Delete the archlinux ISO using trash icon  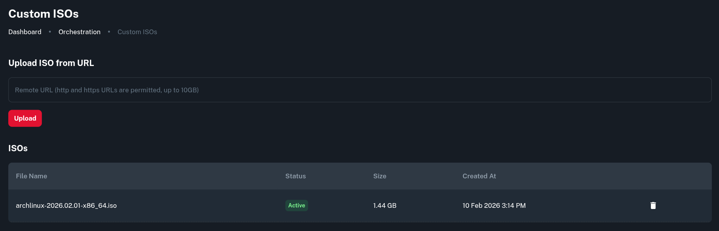coord(653,205)
